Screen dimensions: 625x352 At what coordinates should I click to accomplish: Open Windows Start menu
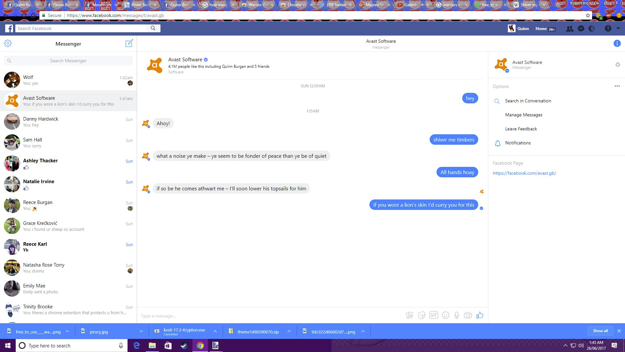[x=8, y=345]
